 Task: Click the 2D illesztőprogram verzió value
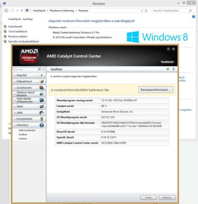pyautogui.click(x=108, y=117)
